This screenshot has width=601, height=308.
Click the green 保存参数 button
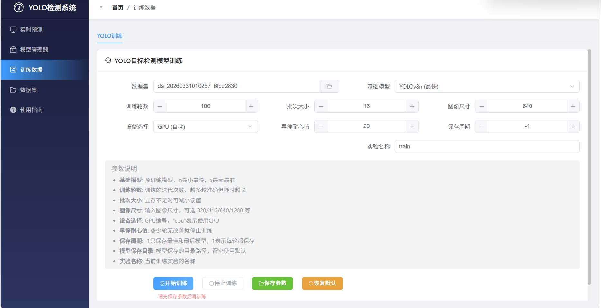272,283
